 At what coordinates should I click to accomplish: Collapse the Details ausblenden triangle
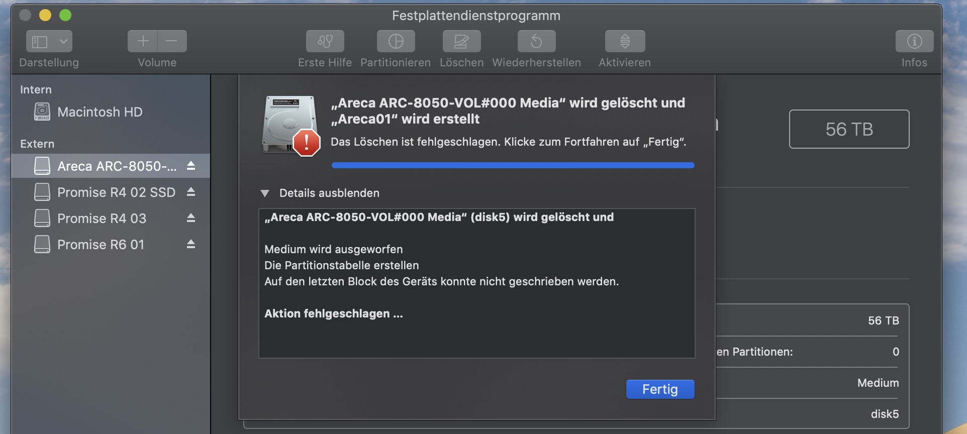[265, 193]
